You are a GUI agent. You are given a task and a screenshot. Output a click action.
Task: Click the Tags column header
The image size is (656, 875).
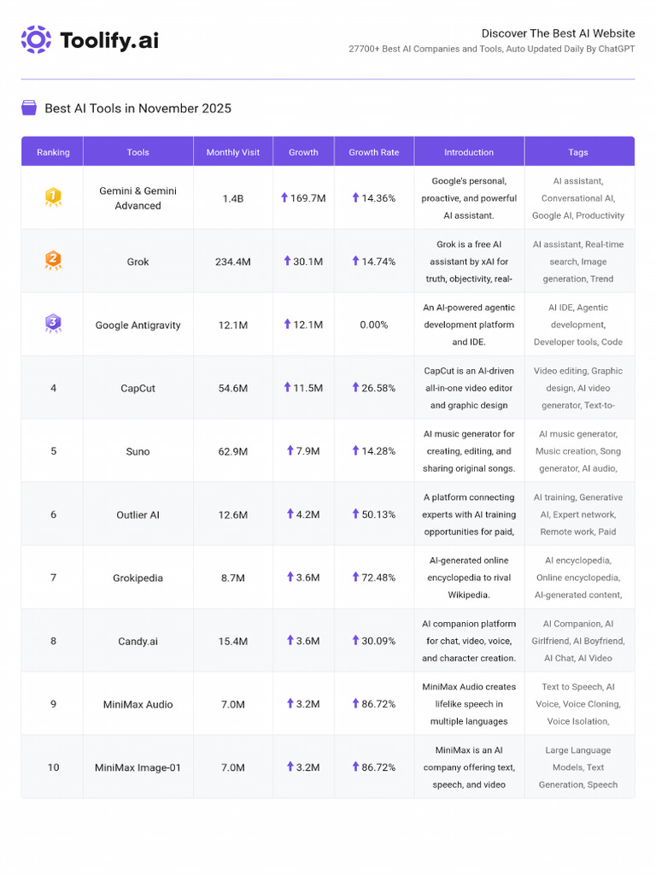578,152
